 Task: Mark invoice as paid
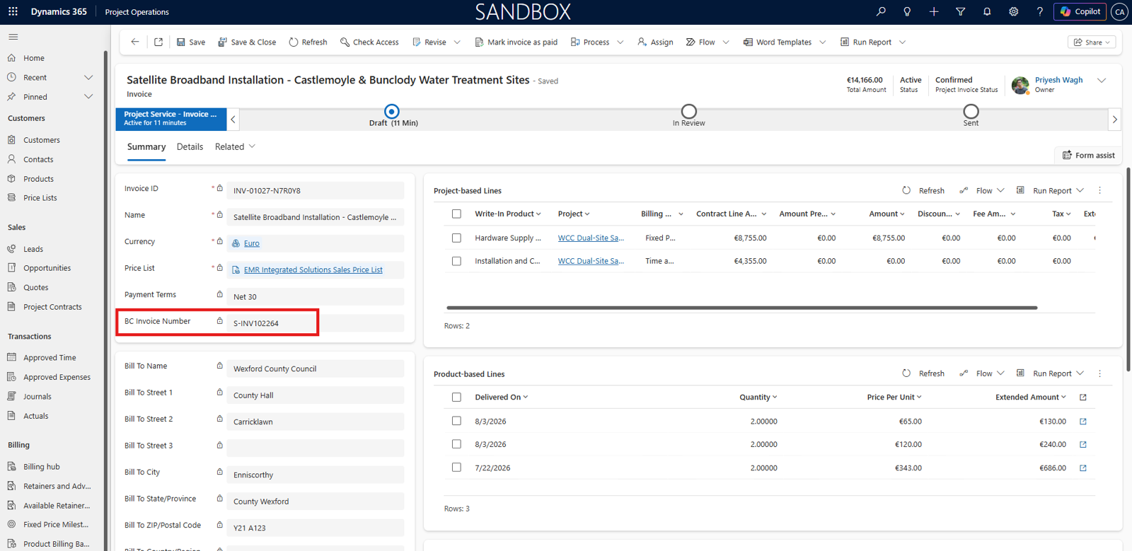click(516, 42)
